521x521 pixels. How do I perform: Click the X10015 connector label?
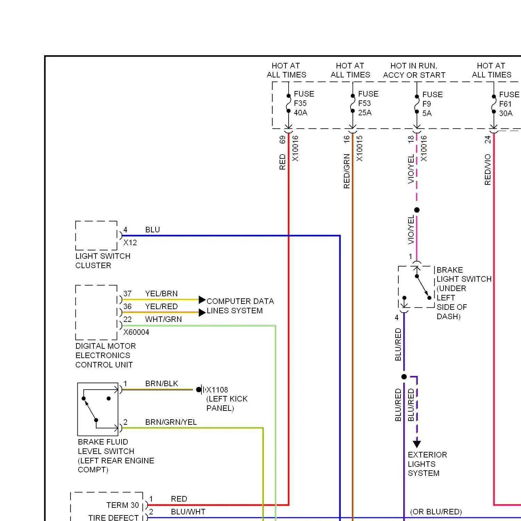click(x=359, y=148)
